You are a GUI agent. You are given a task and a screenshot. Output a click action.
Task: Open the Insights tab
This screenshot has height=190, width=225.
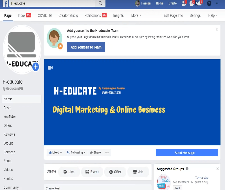tap(118, 15)
